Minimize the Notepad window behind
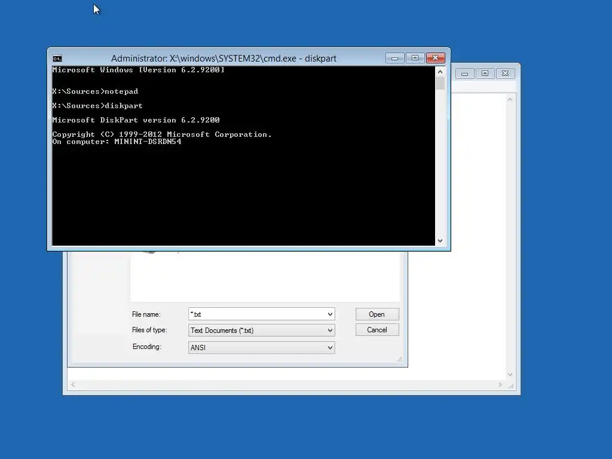Viewport: 612px width, 459px height. click(464, 74)
